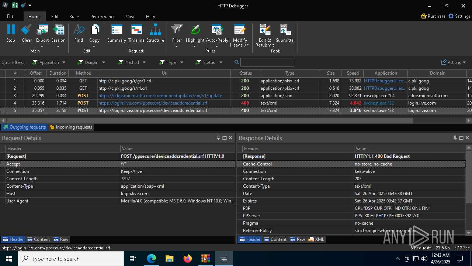Viewport: 472px width, 266px height.
Task: Click the search magnifier icon
Action: pos(237,62)
